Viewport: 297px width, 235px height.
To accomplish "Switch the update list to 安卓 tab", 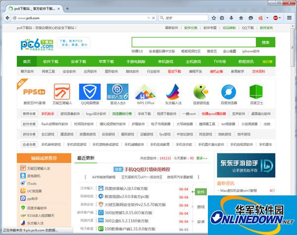I will click(201, 222).
